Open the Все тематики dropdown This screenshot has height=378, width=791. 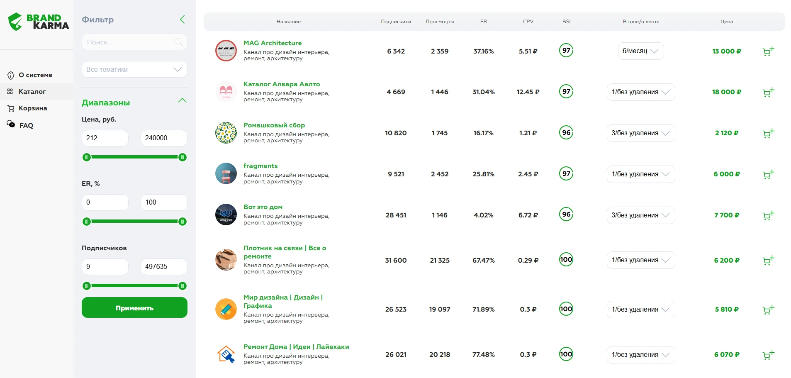point(134,69)
